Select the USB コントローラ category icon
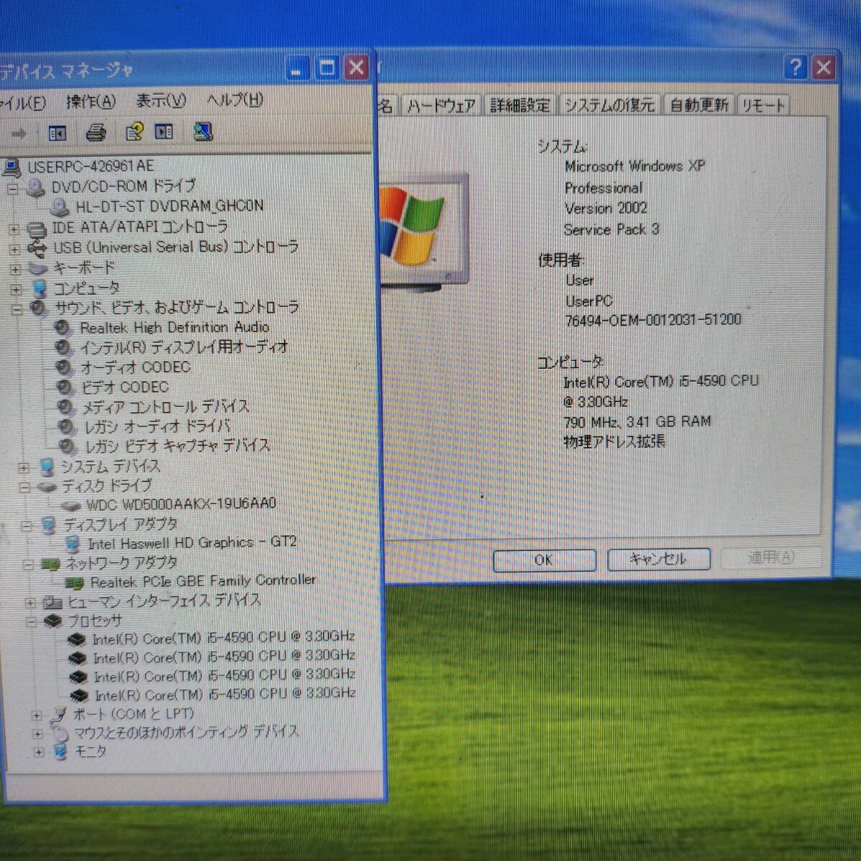This screenshot has width=861, height=861. (x=37, y=249)
